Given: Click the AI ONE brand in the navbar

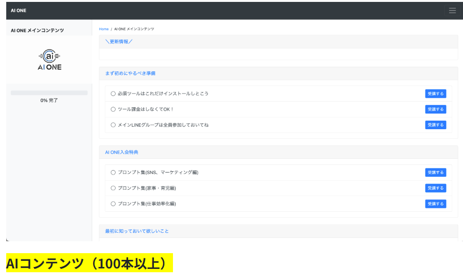Looking at the screenshot, I should point(19,10).
